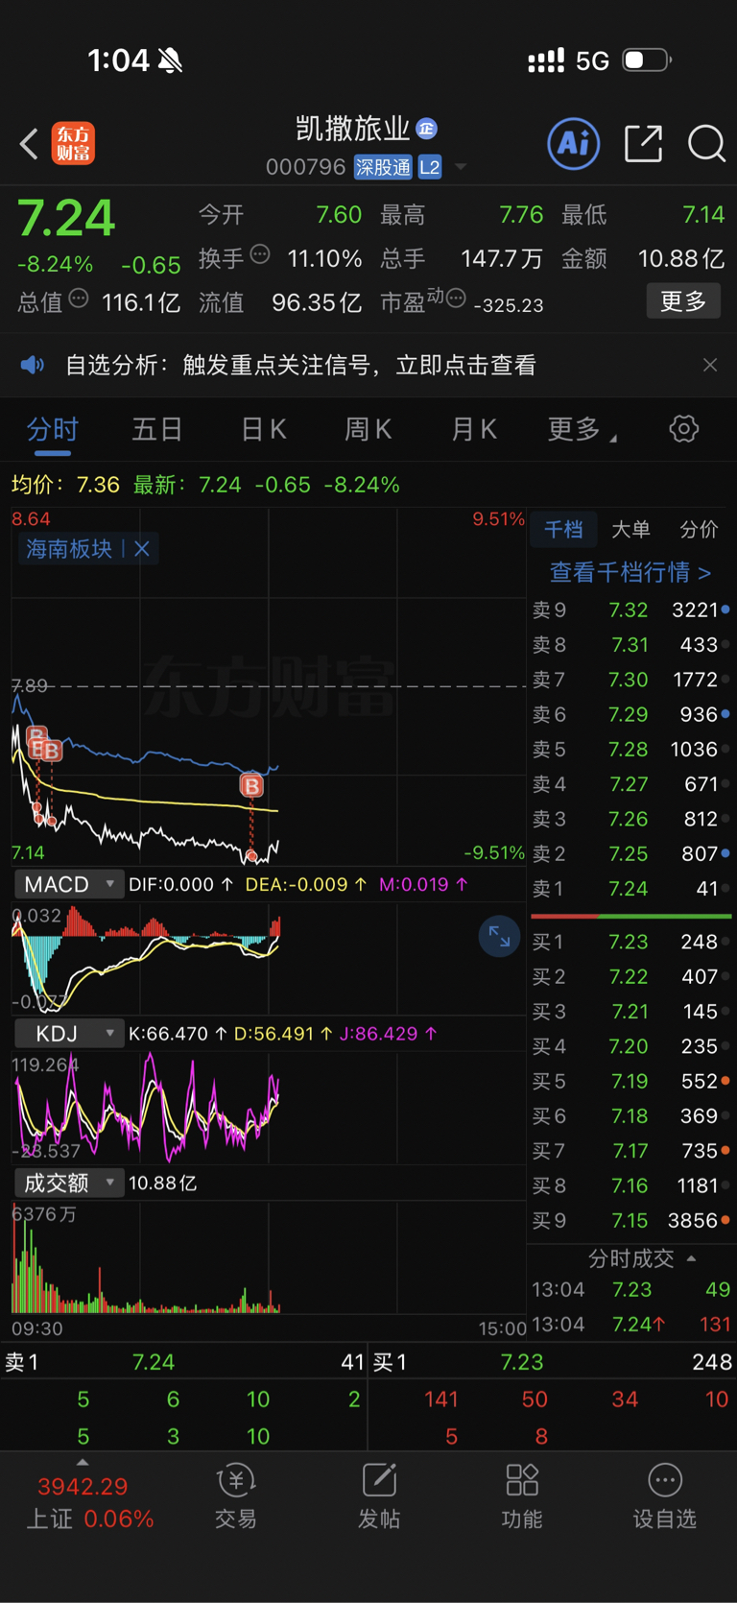Open 查看千档行情 link
This screenshot has width=737, height=1603.
630,572
